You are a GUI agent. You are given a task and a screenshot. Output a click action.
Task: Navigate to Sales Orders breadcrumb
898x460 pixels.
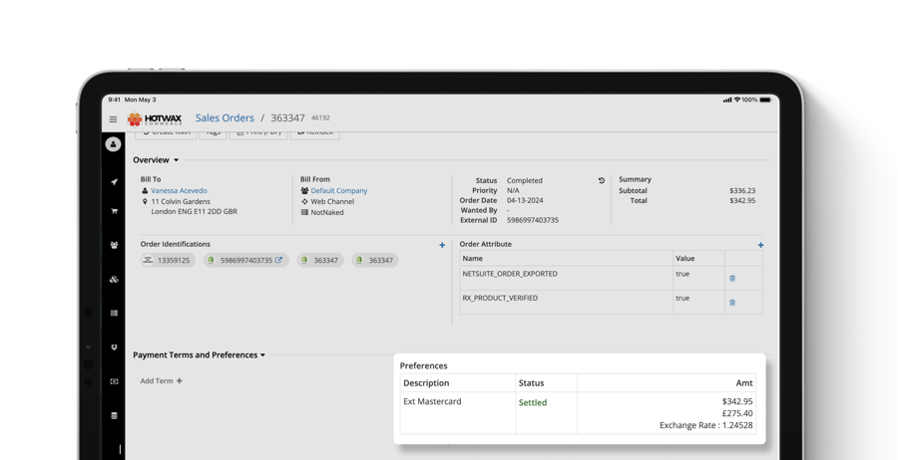(x=224, y=118)
